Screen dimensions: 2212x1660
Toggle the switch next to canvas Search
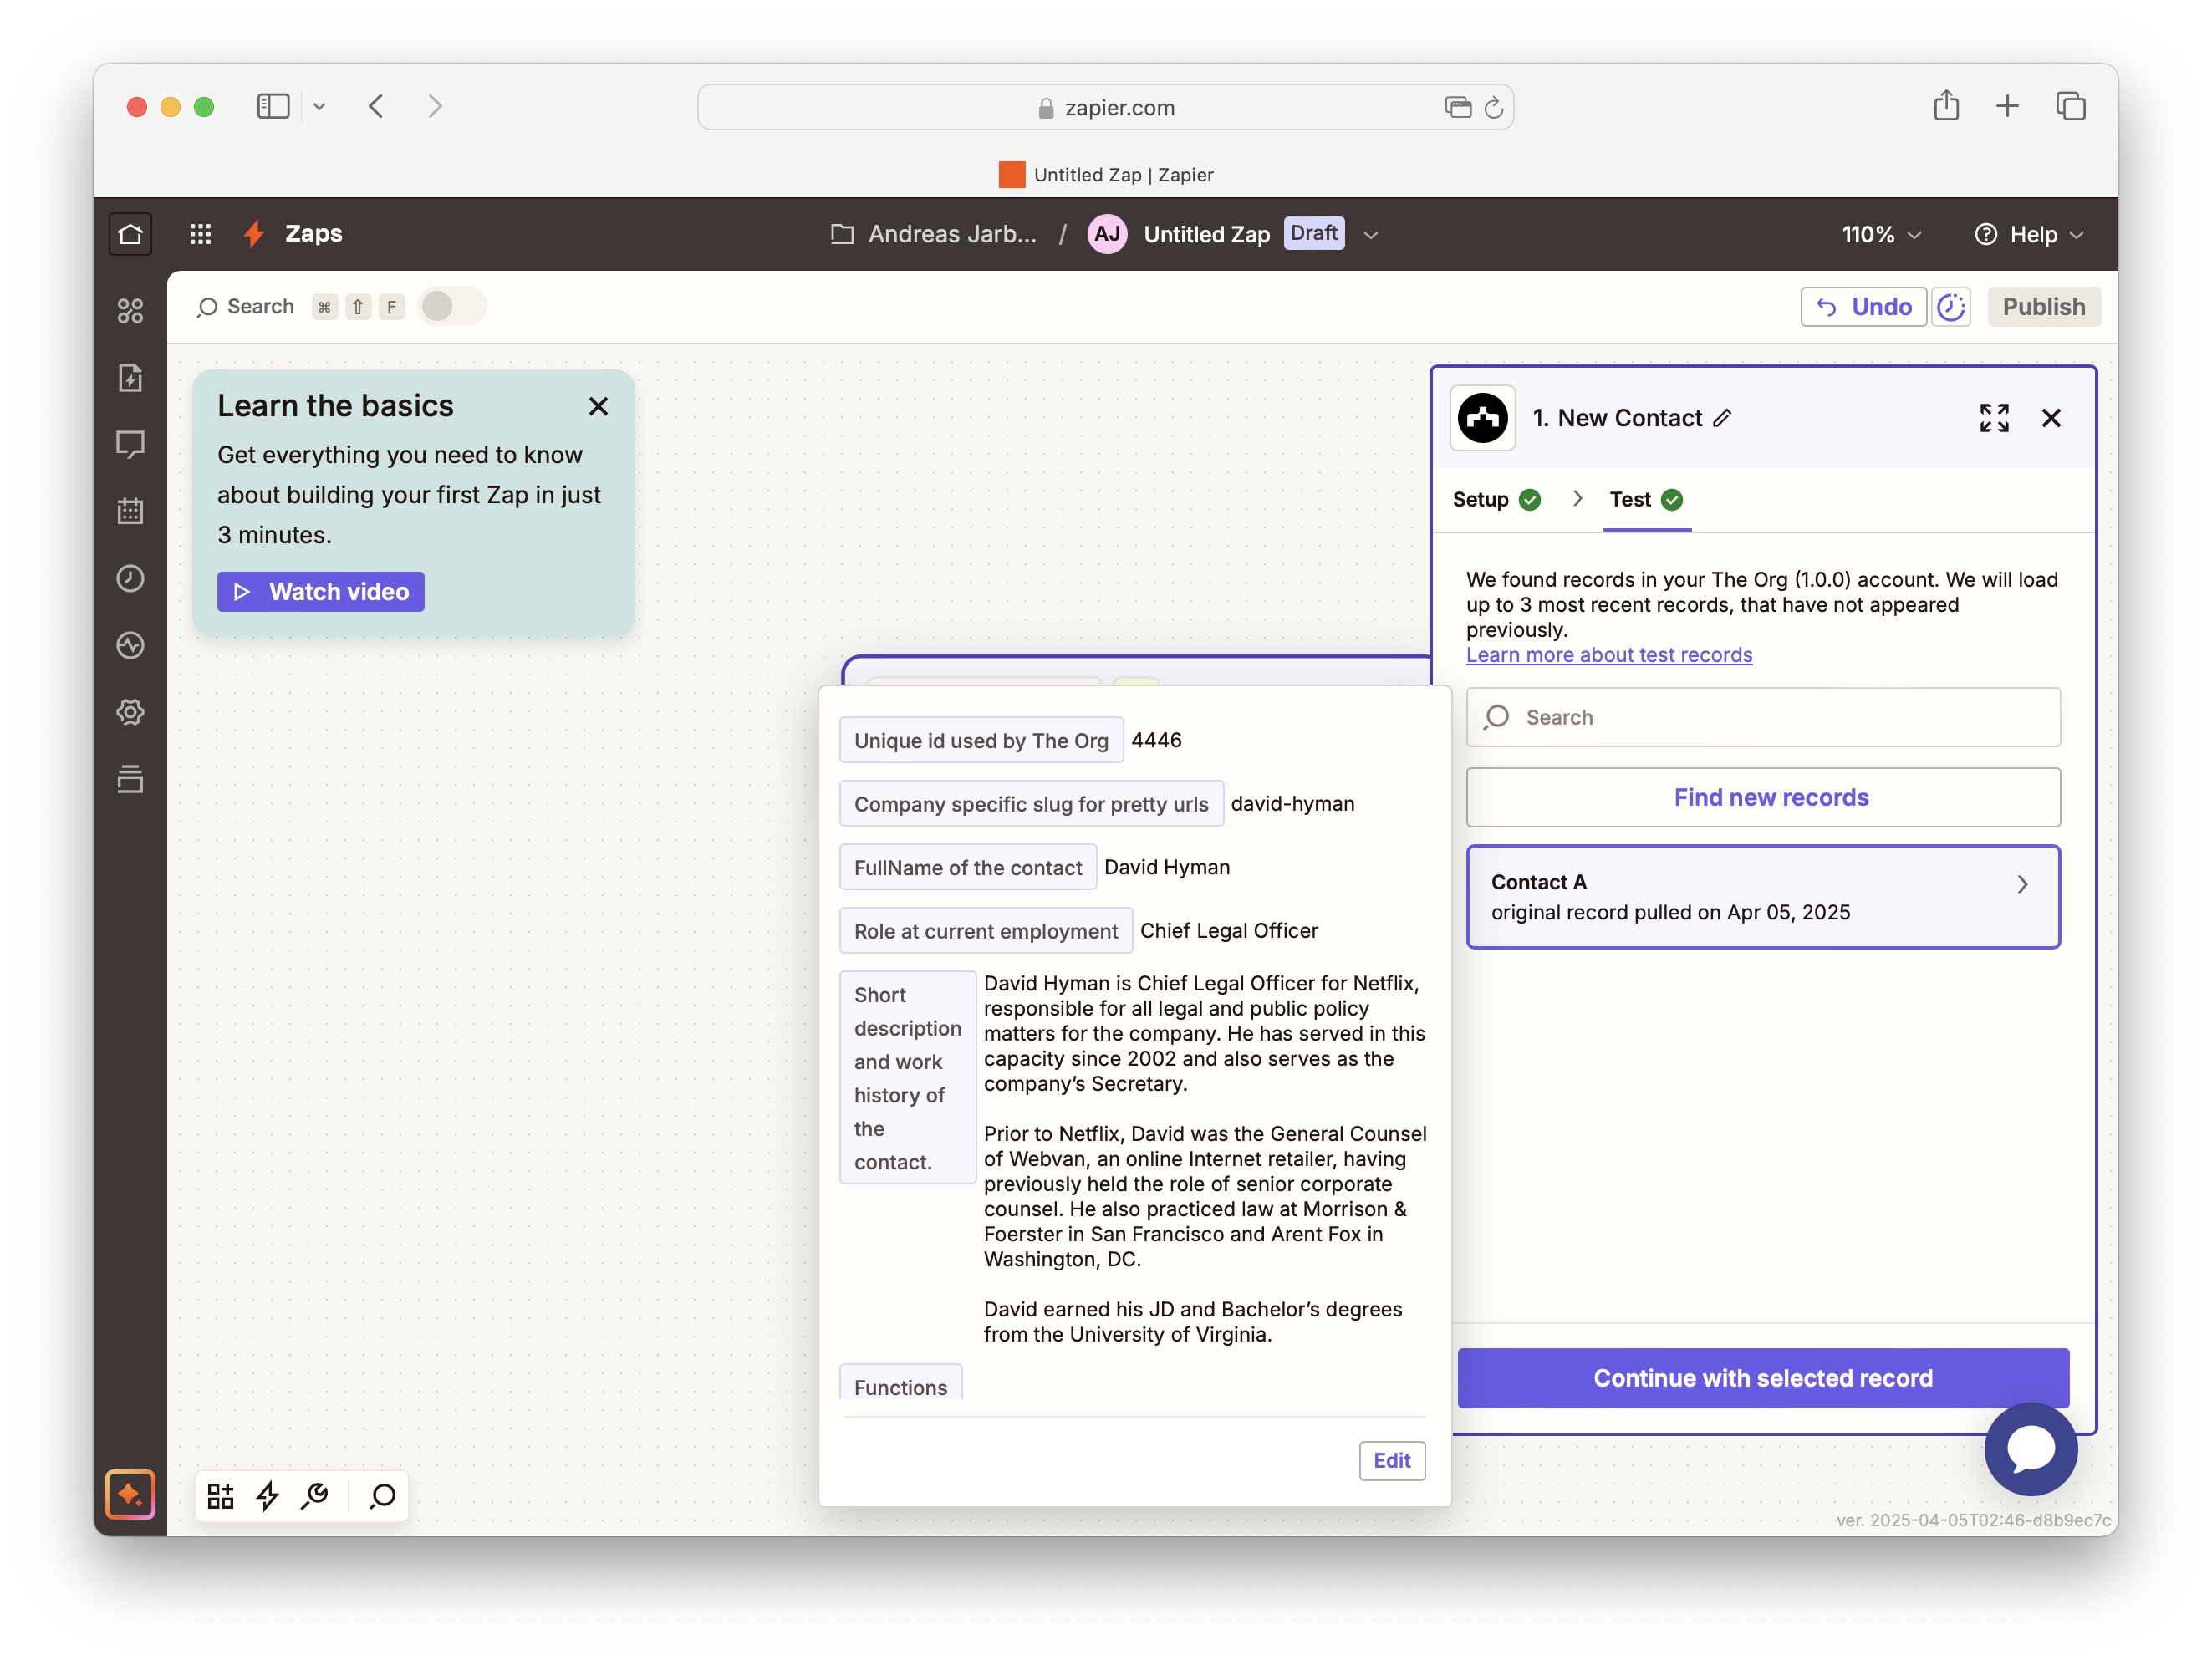tap(452, 306)
